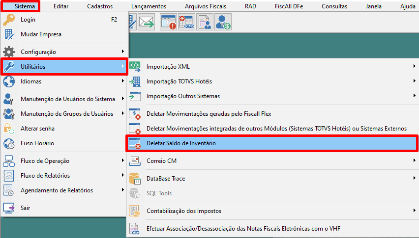419x238 pixels.
Task: Choose Deletar Movimentações integradas de outros Módulos
Action: pyautogui.click(x=276, y=129)
